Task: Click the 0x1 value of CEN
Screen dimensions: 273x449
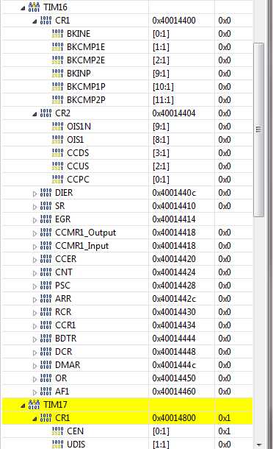Action: point(224,431)
